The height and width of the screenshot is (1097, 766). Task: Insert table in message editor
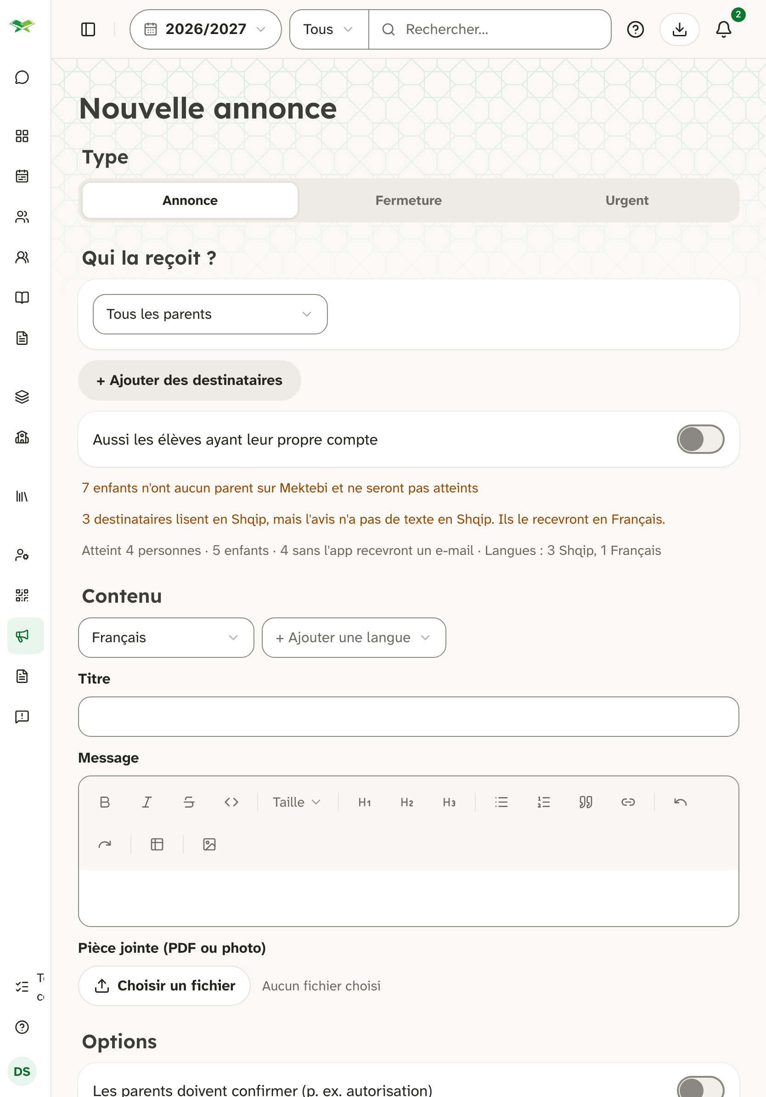click(x=157, y=844)
